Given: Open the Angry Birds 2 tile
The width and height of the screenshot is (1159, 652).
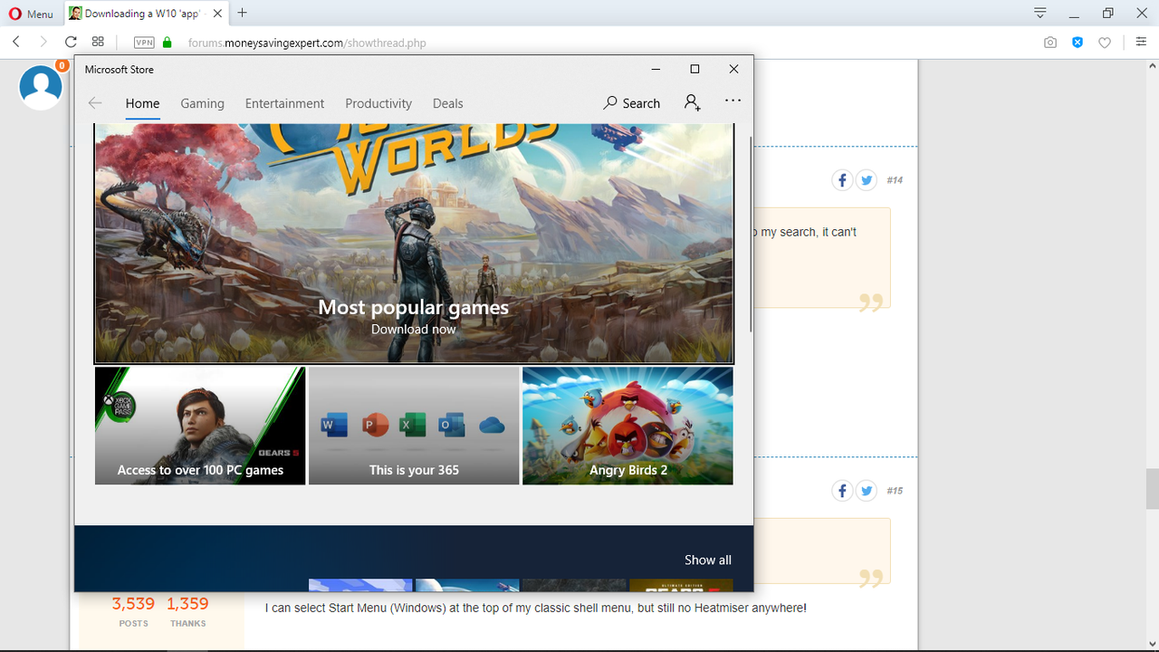Looking at the screenshot, I should 627,426.
